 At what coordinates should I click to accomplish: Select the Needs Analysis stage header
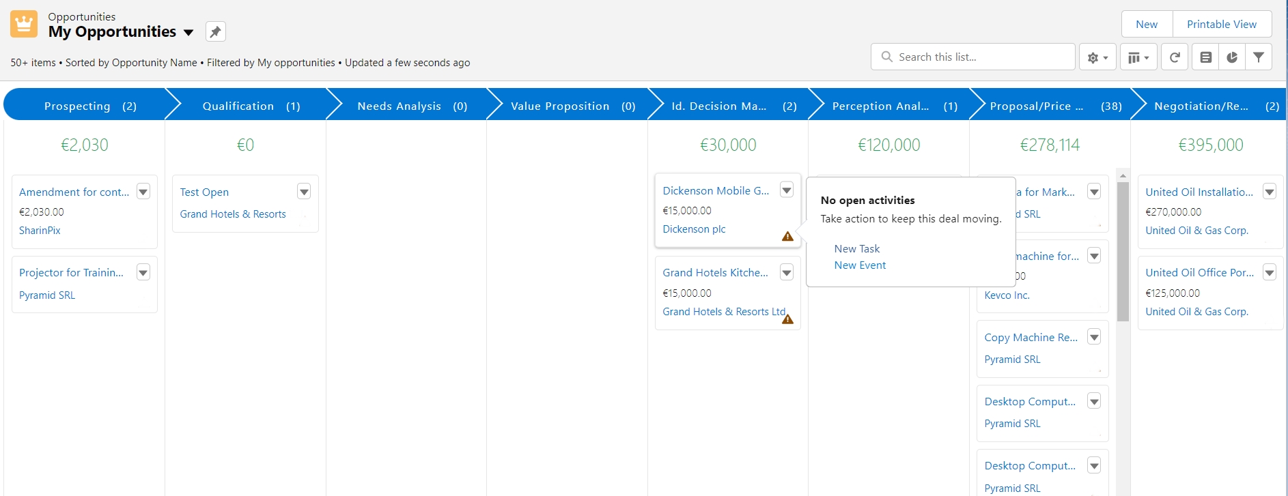click(x=407, y=106)
